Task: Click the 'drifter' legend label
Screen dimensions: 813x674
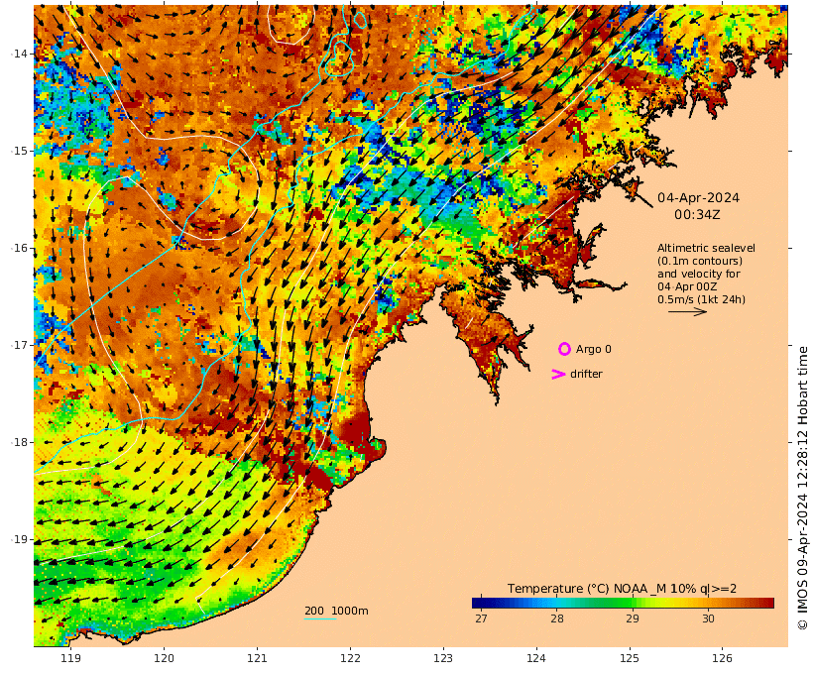Action: point(586,374)
